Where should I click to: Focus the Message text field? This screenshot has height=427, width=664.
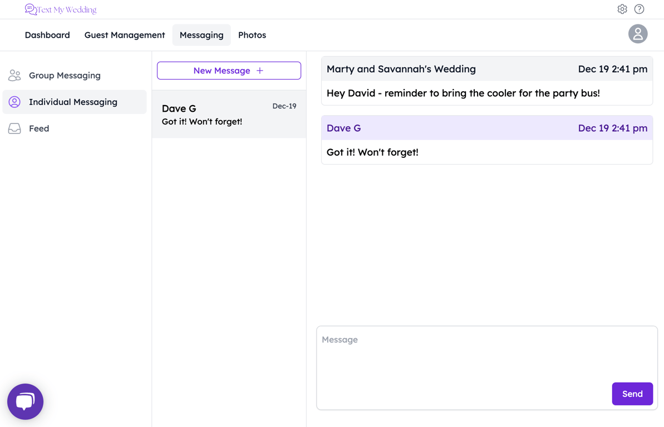(462, 356)
